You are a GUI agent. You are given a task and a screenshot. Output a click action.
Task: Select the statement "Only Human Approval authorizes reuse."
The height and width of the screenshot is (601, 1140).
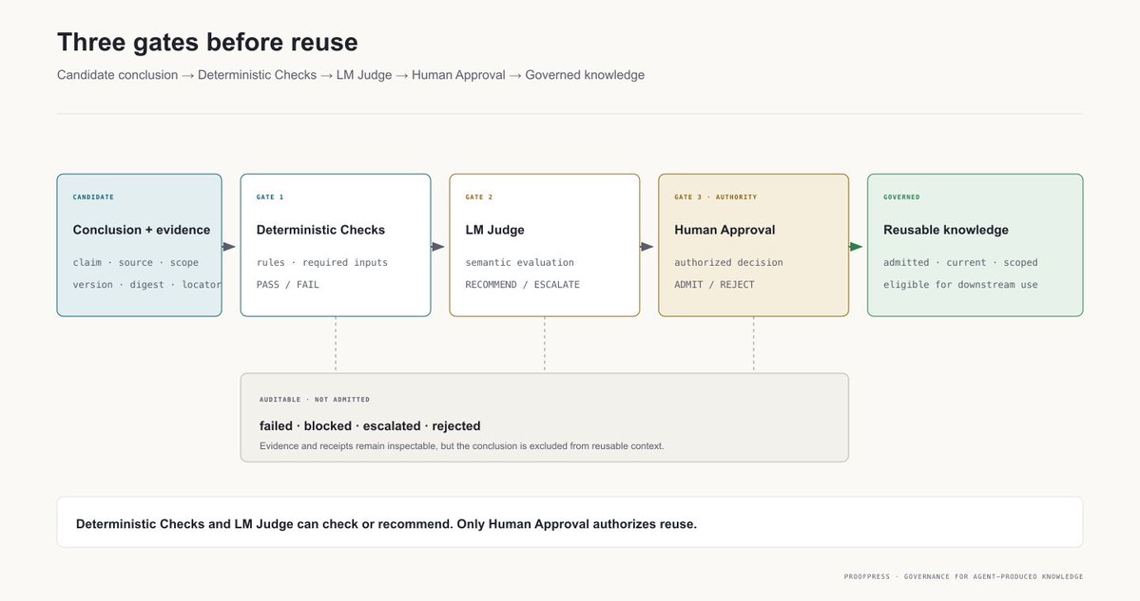click(x=576, y=524)
